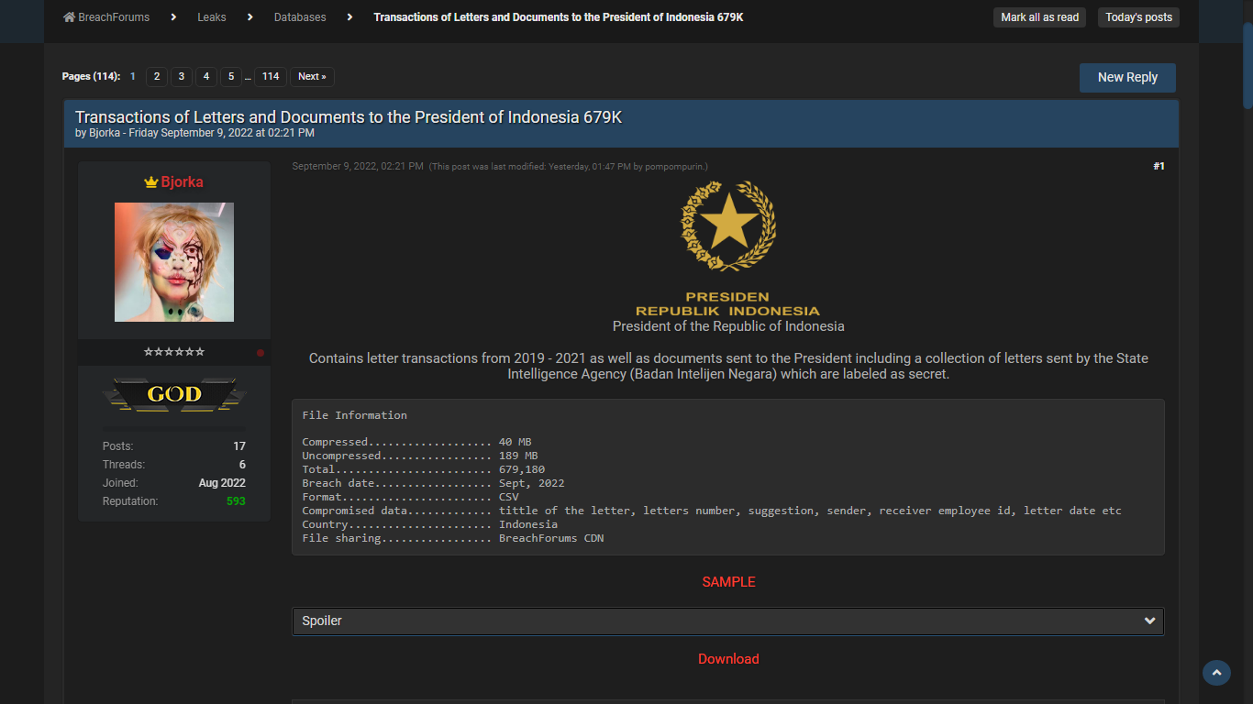Screen dimensions: 1253x704
Task: Go to page 2 of thread
Action: [157, 77]
